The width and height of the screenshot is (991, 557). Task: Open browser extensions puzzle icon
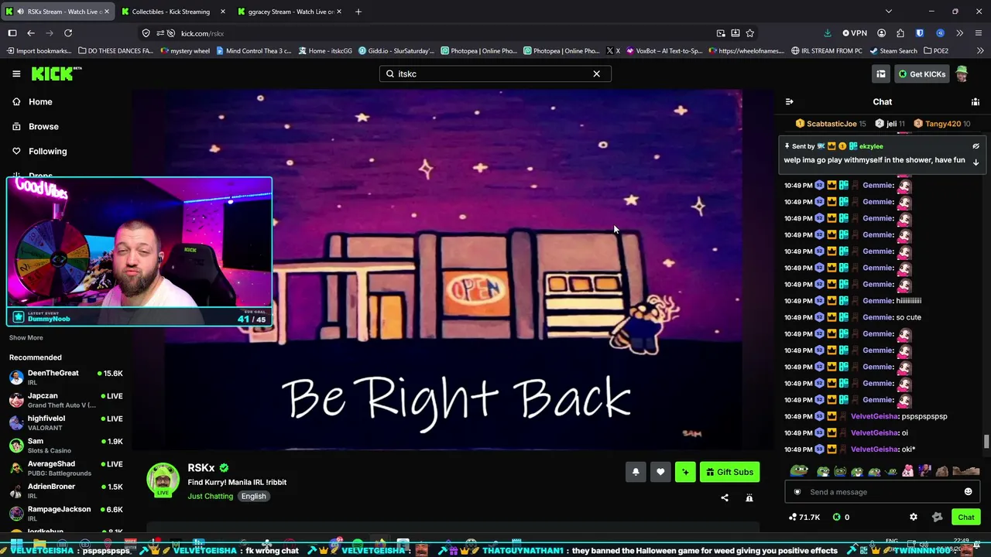coord(900,33)
